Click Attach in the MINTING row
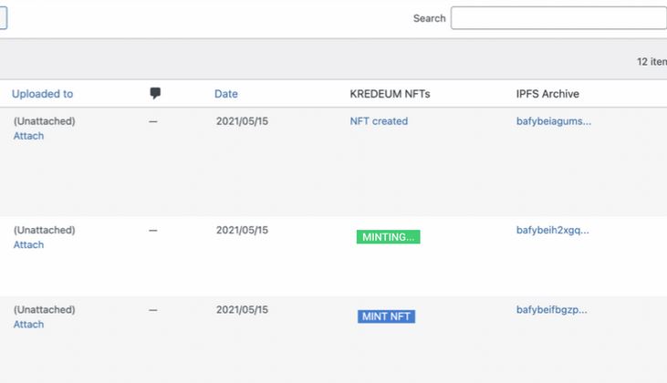Screen dimensions: 667x383 (x=28, y=245)
